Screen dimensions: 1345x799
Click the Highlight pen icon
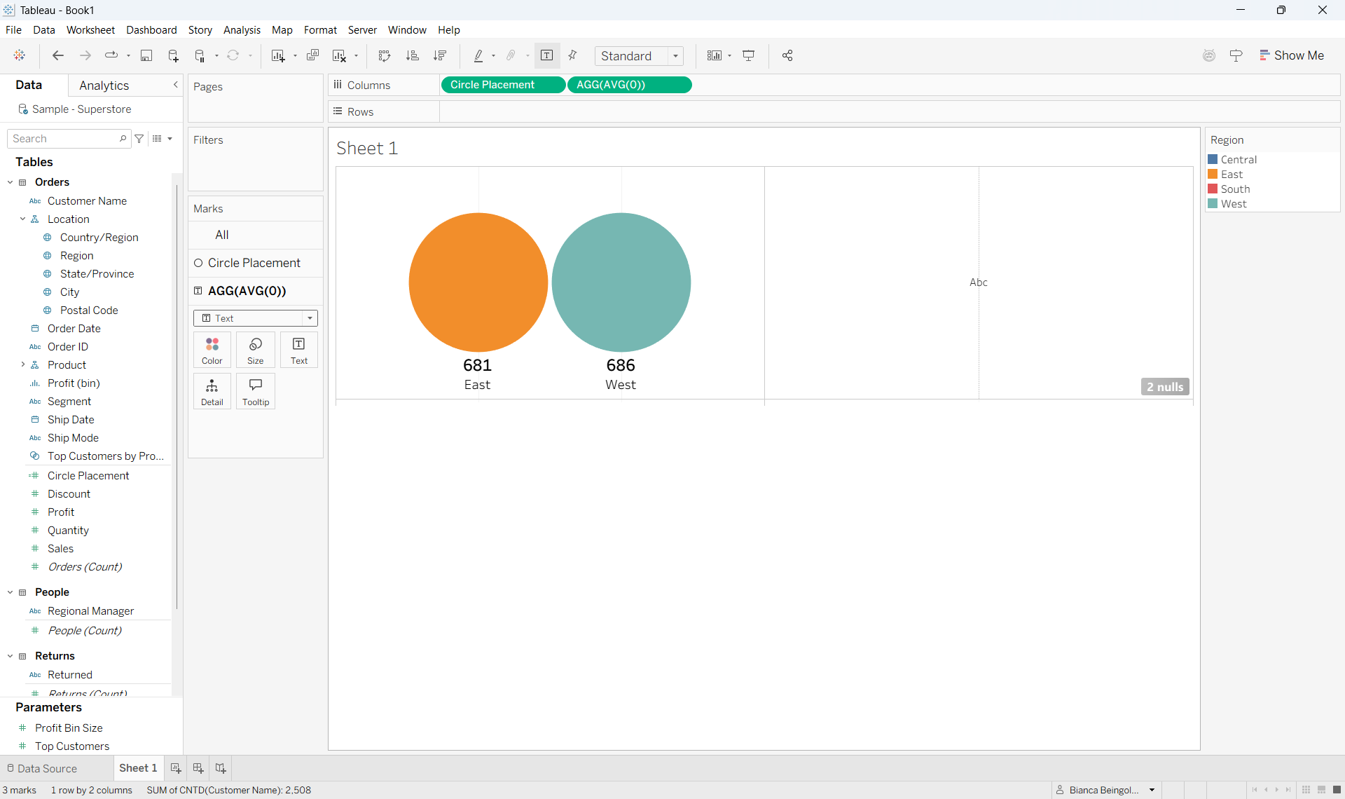point(478,55)
